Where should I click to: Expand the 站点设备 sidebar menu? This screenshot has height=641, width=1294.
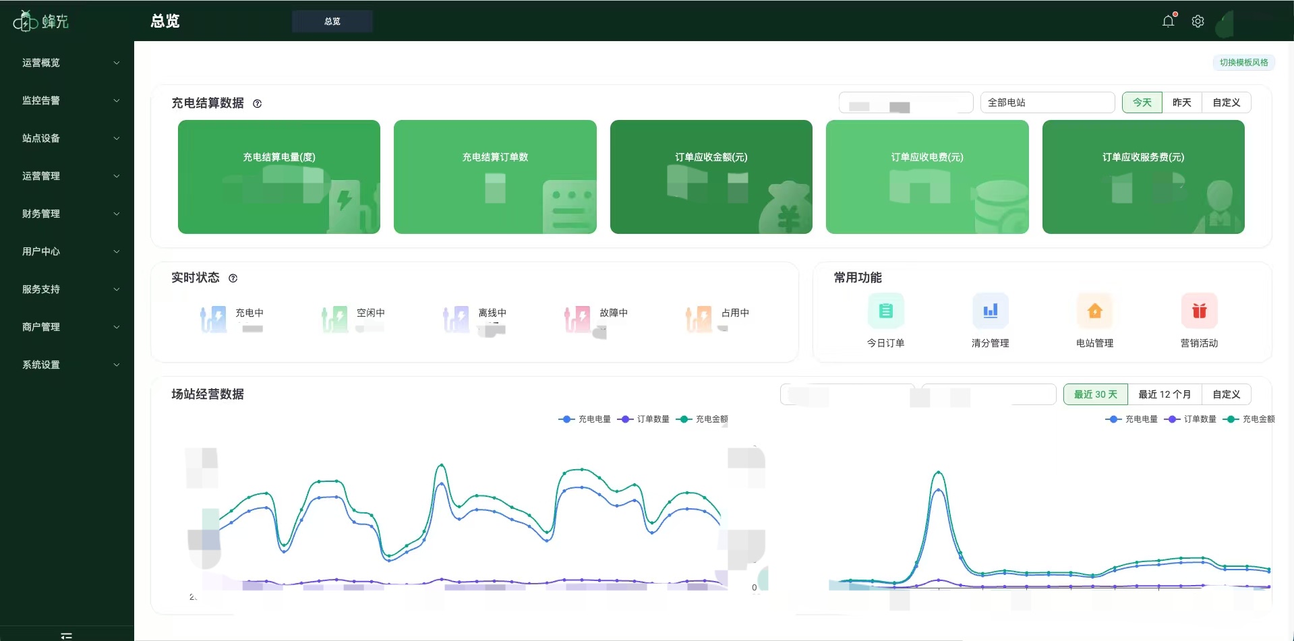point(67,138)
